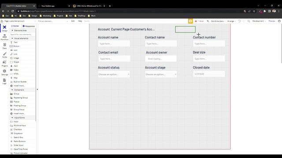This screenshot has height=158, width=282.
Task: Open the Account status dropdown
Action: 114,74
